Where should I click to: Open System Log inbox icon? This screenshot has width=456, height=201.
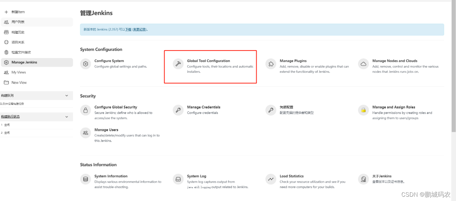click(178, 179)
